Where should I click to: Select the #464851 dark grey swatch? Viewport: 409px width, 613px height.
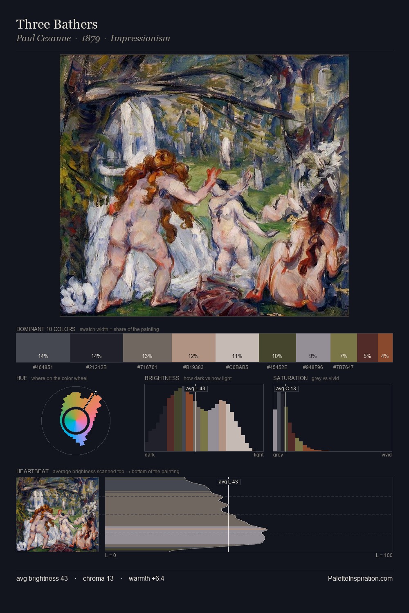pyautogui.click(x=43, y=348)
